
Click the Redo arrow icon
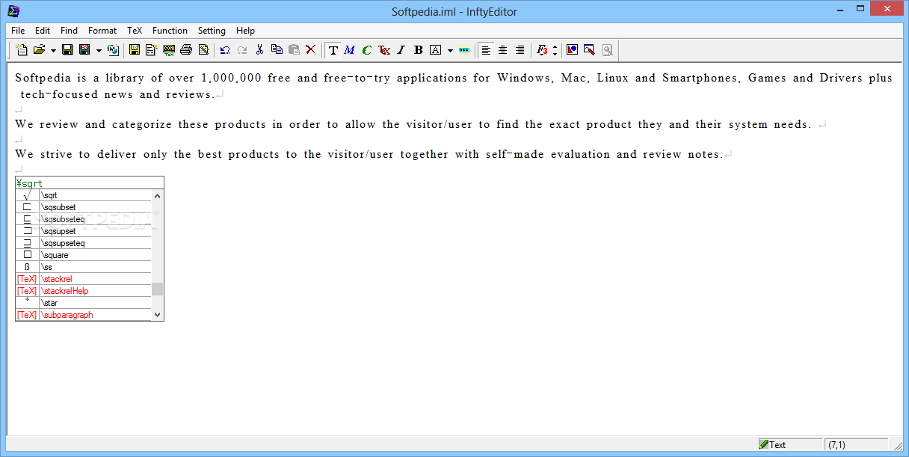(x=241, y=50)
